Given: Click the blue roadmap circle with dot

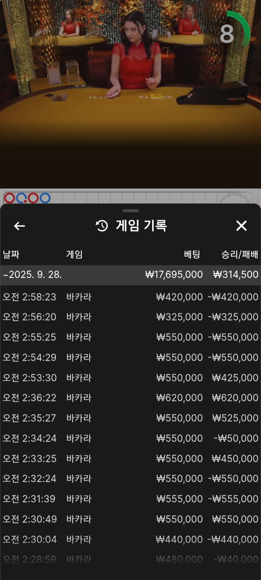Looking at the screenshot, I should click(x=22, y=198).
